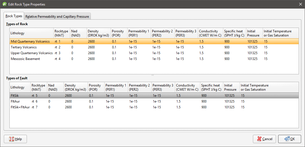Screen dimensions: 305x147
Task: Click the Porosity (POR) header in rock table
Action: (118, 33)
